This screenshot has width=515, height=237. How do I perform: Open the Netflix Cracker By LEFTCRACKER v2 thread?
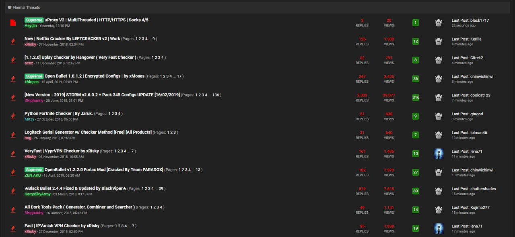point(72,39)
